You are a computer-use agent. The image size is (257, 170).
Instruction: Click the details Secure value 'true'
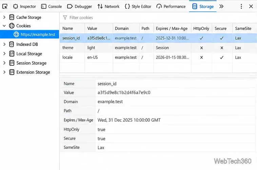point(101,139)
